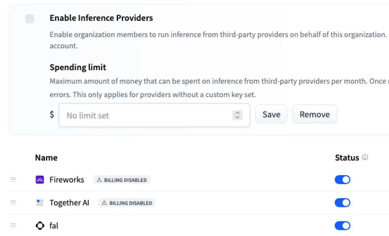
Task: Open the Status column info tooltip icon
Action: (x=364, y=157)
